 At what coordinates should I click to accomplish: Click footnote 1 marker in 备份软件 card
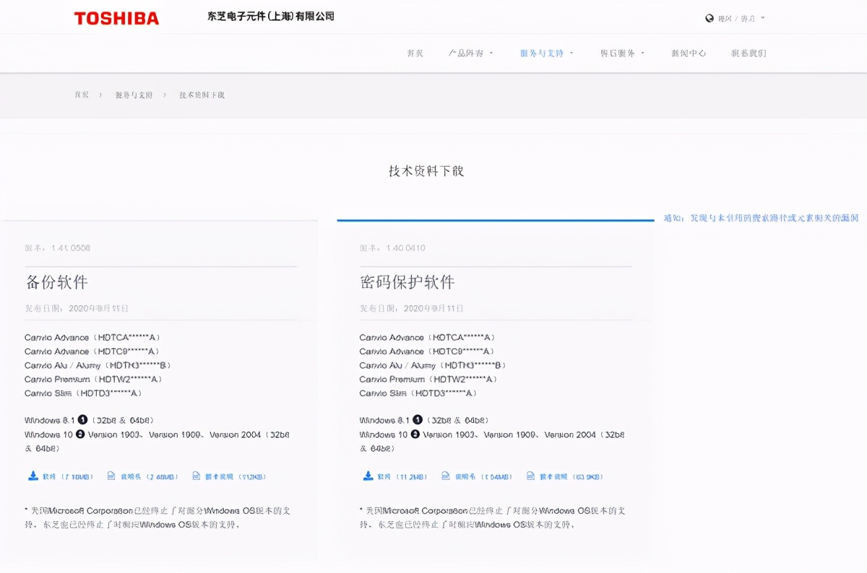point(82,419)
